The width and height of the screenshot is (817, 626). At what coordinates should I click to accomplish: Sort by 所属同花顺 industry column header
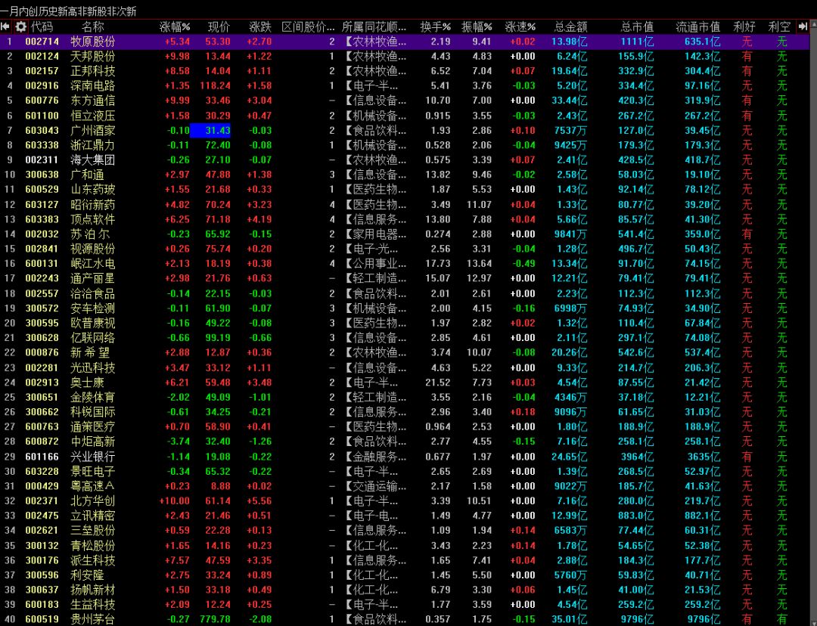tap(374, 26)
